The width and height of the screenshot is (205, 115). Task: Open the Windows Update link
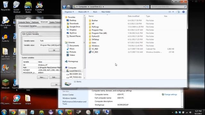[69, 98]
